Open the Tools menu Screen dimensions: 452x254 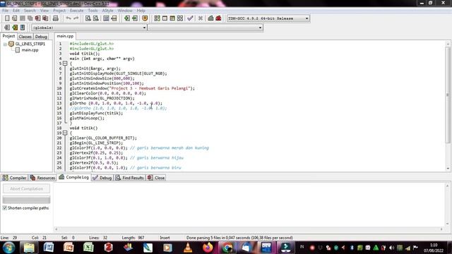(93, 11)
